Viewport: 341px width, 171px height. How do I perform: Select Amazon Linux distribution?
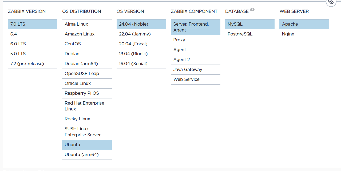point(87,34)
